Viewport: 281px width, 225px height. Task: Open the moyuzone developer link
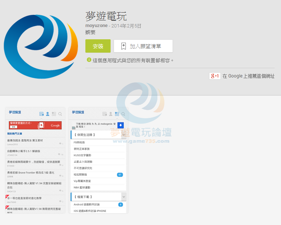point(97,26)
